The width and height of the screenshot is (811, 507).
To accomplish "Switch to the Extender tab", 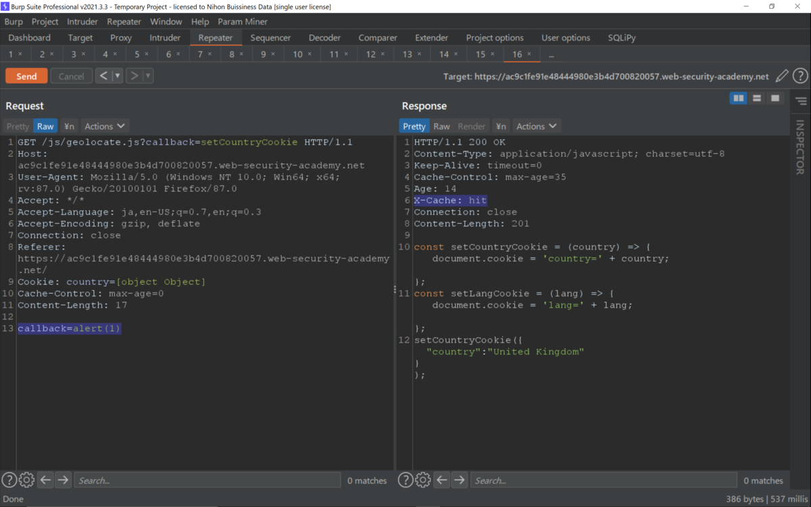I will click(432, 38).
